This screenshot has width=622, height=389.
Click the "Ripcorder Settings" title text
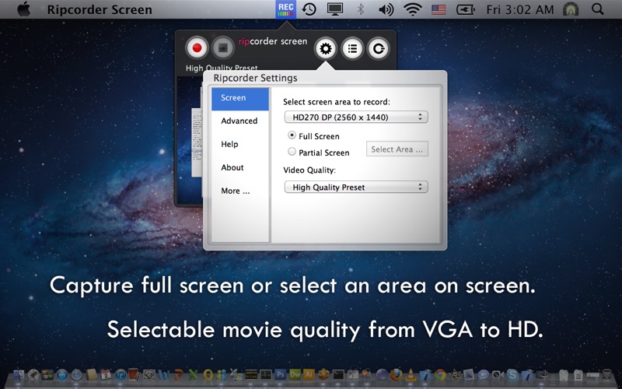tap(256, 78)
